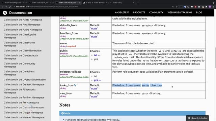Open the BLOG menu item
This screenshot has height=121, width=216.
click(x=199, y=12)
